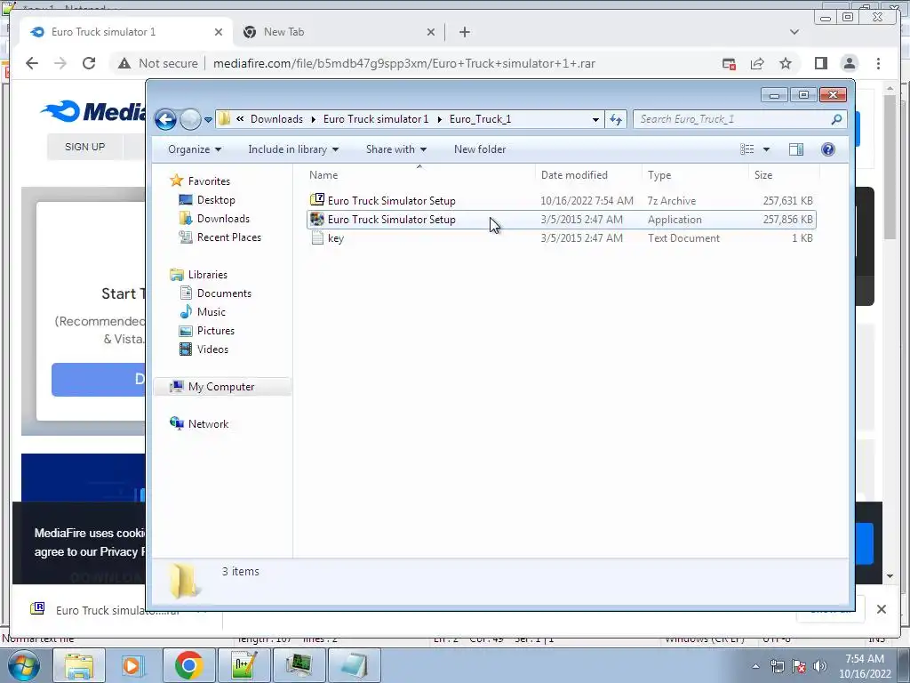The image size is (910, 683).
Task: Open Chrome tab search chevron
Action: pos(794,32)
